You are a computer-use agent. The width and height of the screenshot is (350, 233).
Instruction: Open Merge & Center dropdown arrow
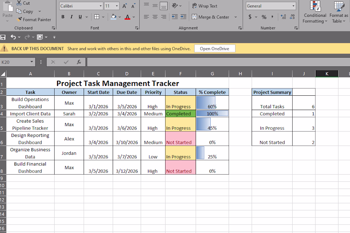coord(236,17)
